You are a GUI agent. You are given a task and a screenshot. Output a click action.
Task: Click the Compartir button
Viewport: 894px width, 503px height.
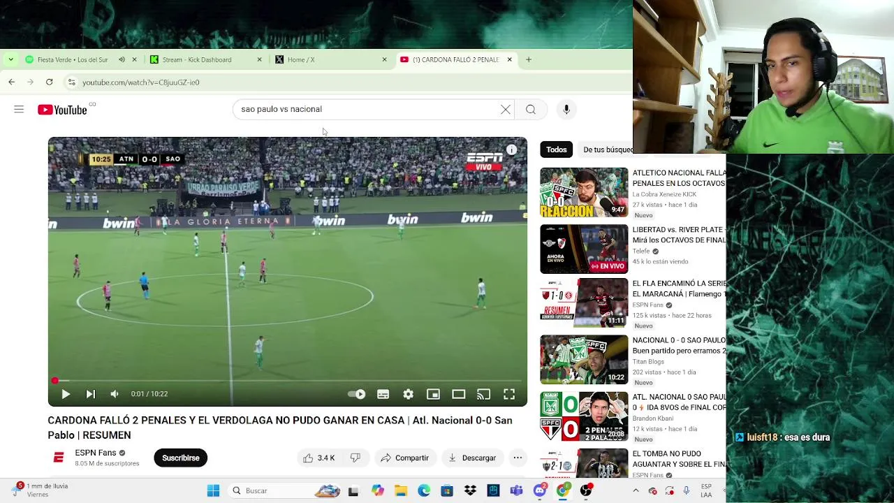[404, 458]
